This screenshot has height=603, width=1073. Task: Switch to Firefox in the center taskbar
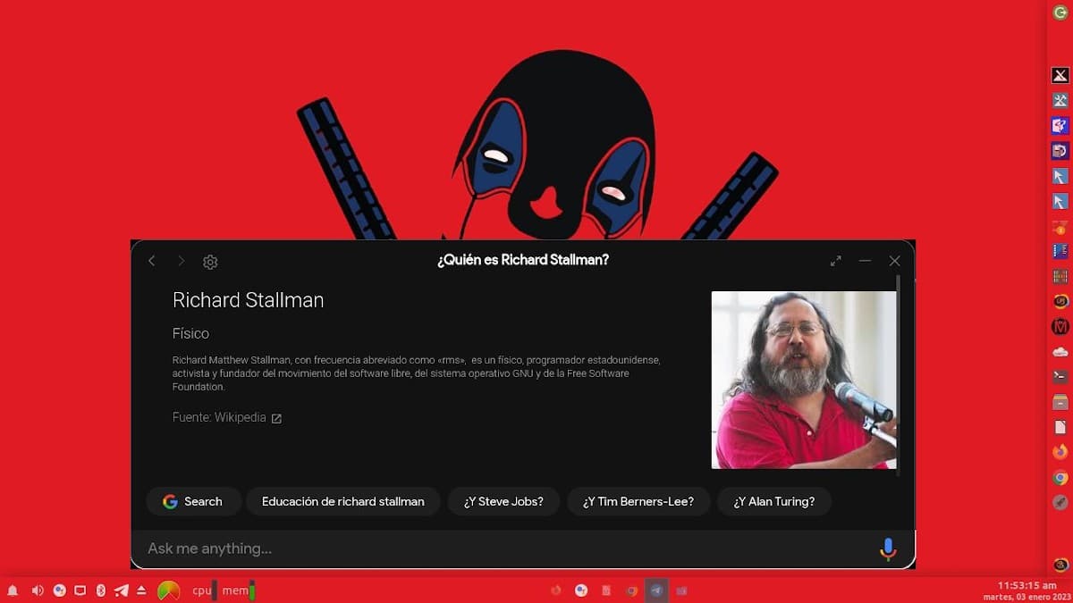point(556,590)
